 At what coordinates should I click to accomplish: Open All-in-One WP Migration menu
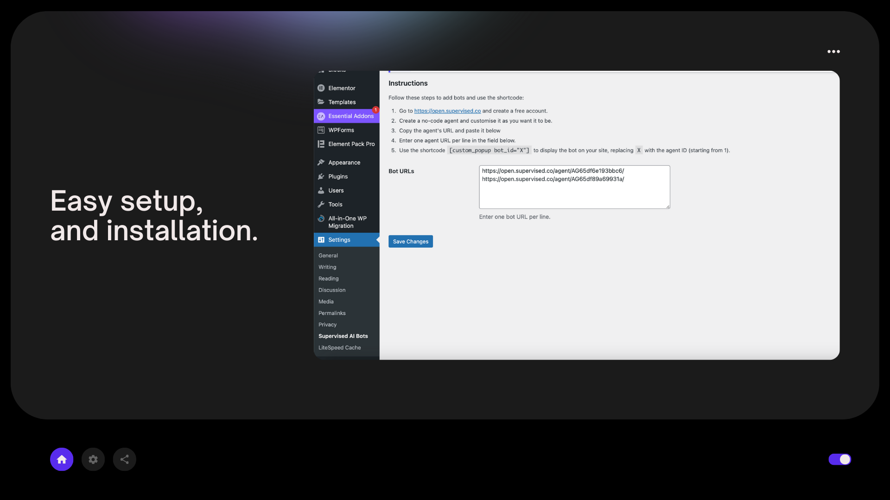[347, 222]
